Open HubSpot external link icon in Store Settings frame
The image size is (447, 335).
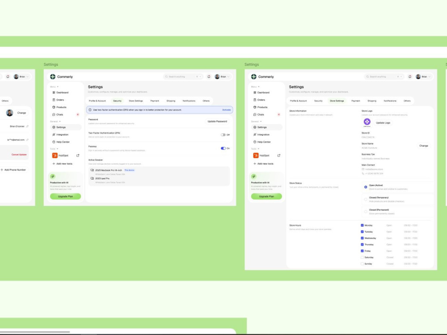[279, 155]
